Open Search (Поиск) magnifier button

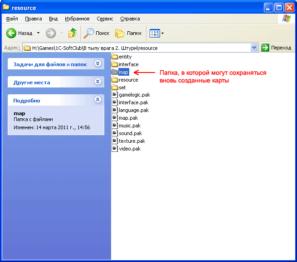[x=97, y=33]
